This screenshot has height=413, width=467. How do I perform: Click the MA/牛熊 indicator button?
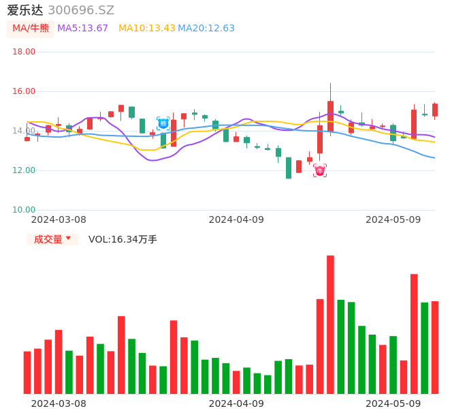click(30, 29)
